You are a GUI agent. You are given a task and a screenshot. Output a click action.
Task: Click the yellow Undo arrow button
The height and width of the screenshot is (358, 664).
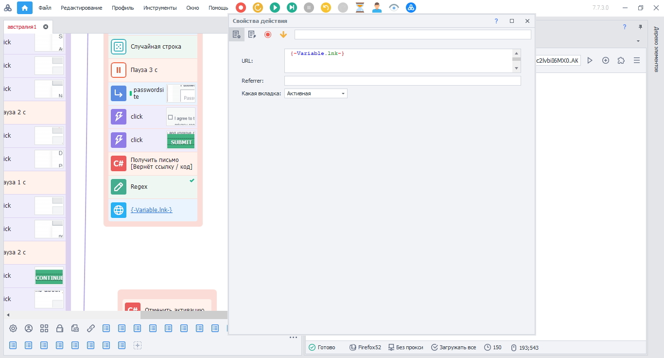pos(326,7)
